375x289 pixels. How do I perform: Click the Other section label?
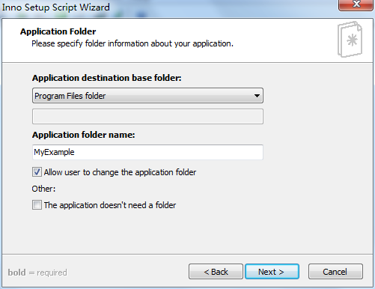pyautogui.click(x=43, y=189)
